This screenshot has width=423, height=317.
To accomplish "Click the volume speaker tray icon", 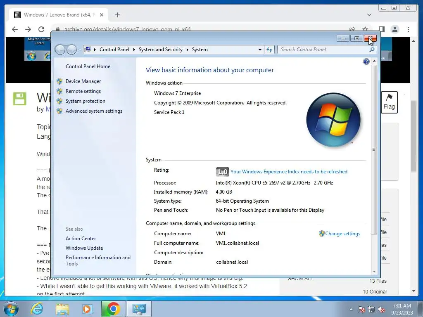I will [x=381, y=310].
